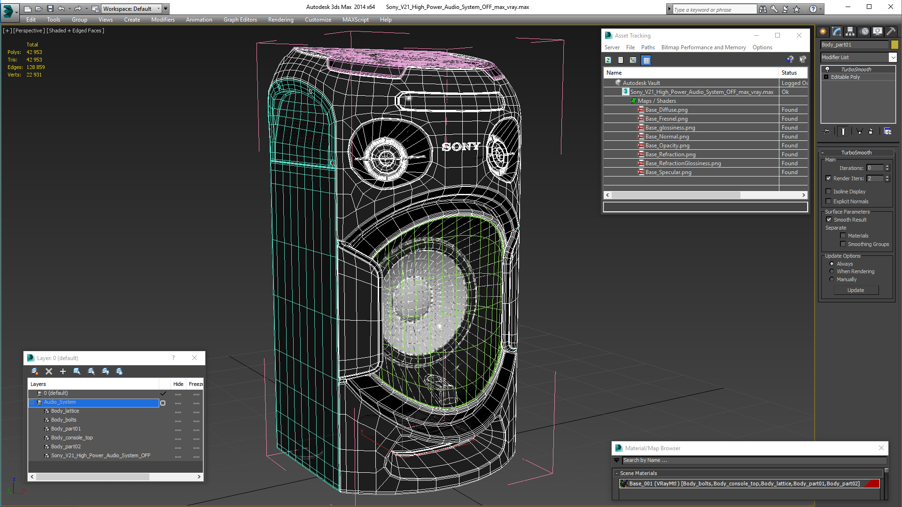
Task: Open the project folder icon beside Workspace
Action: point(95,8)
